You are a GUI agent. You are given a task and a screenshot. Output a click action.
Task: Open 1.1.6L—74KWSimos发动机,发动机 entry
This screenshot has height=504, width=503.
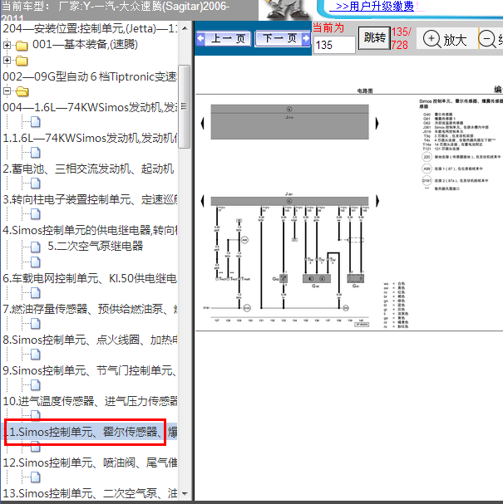coord(90,138)
